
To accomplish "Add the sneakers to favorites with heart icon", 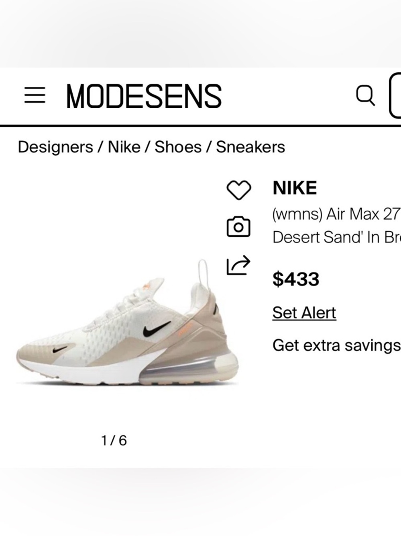I will 239,191.
